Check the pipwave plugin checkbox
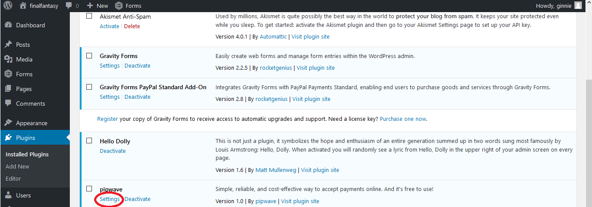Image resolution: width=592 pixels, height=207 pixels. [x=89, y=189]
